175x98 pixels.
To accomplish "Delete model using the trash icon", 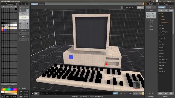I will click(171, 93).
